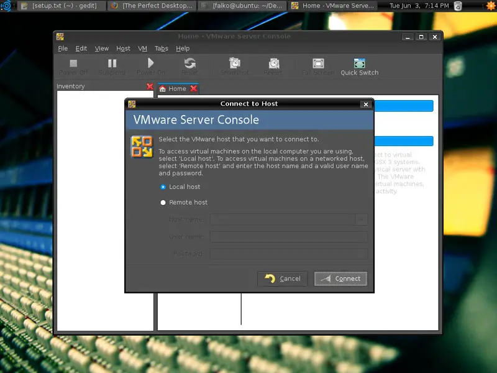Click the Power On play icon
This screenshot has width=497, height=373.
pyautogui.click(x=151, y=63)
